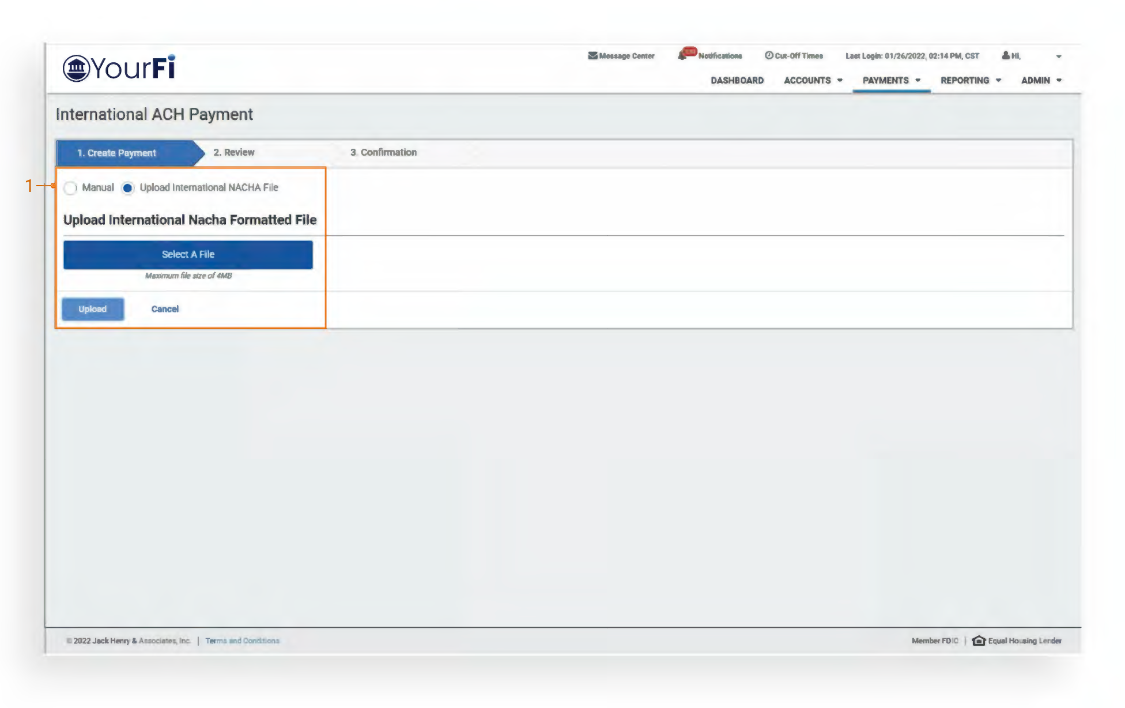Select the Manual radio button
Image resolution: width=1125 pixels, height=708 pixels.
(x=71, y=188)
